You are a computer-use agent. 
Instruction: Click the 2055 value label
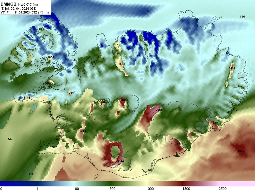[159, 110]
